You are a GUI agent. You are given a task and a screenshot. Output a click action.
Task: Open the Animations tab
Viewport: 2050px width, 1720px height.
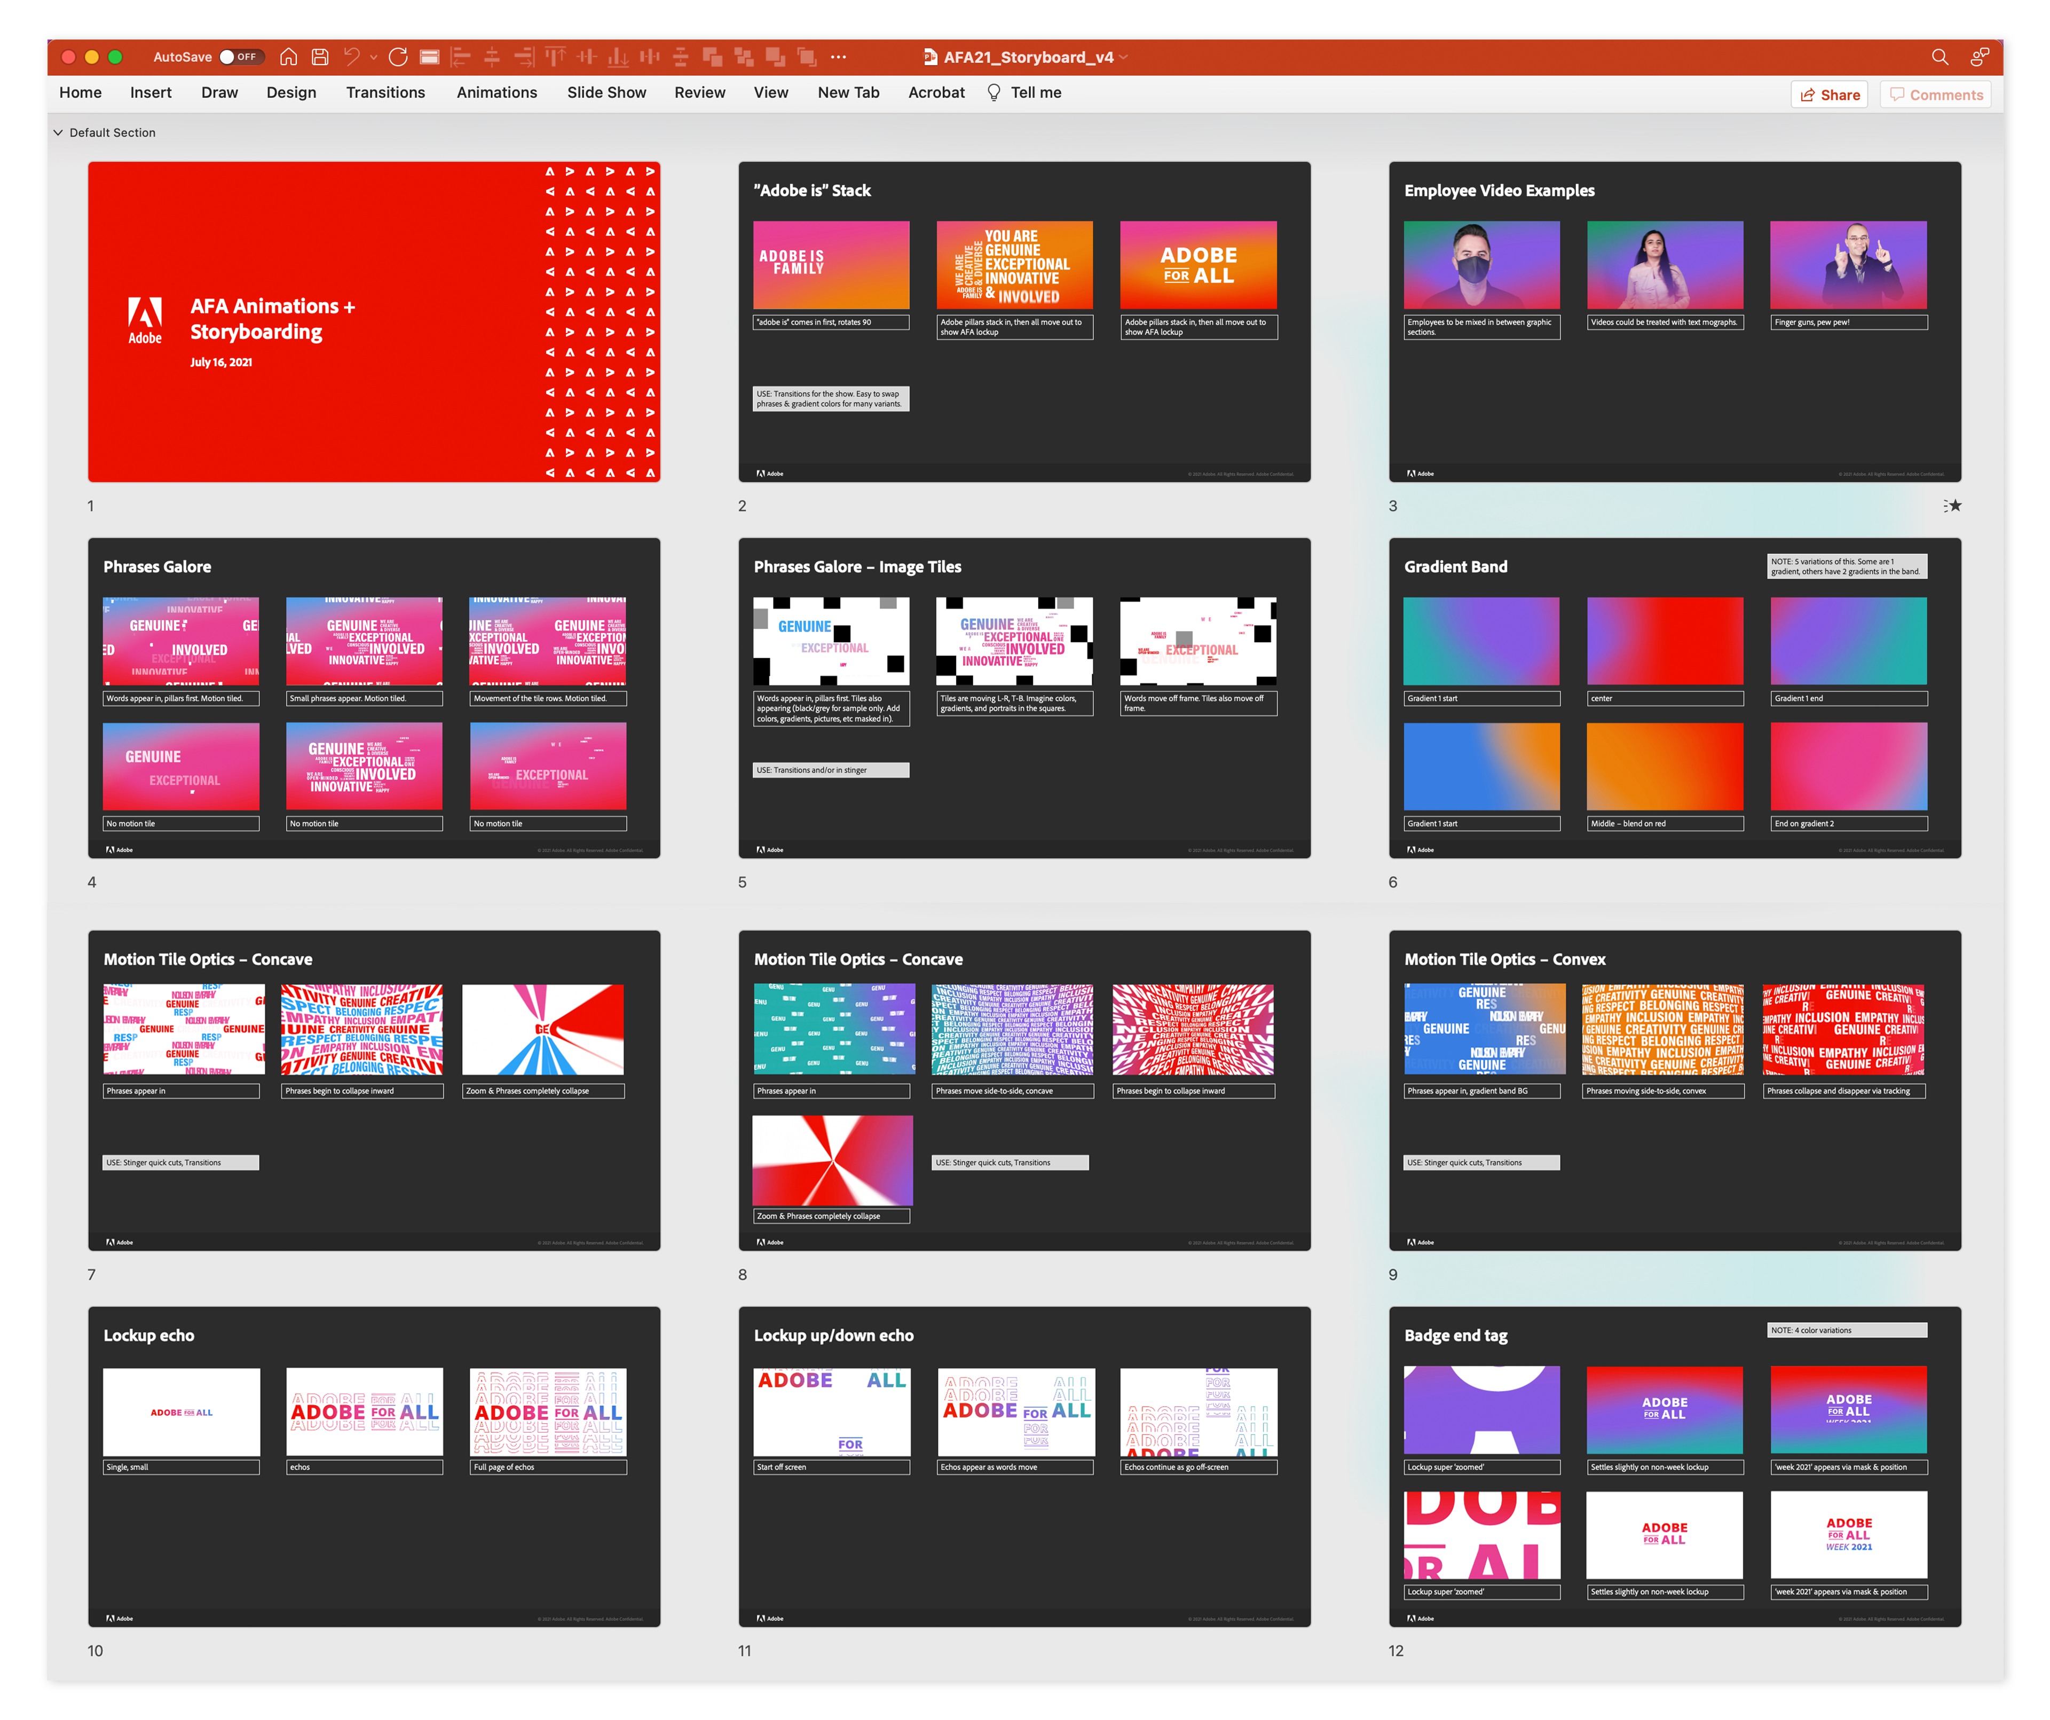coord(497,93)
